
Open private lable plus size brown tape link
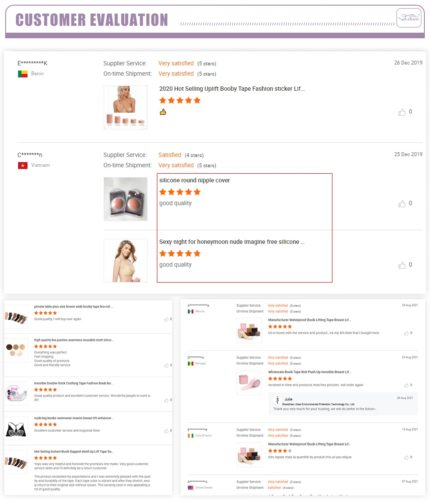(74, 307)
